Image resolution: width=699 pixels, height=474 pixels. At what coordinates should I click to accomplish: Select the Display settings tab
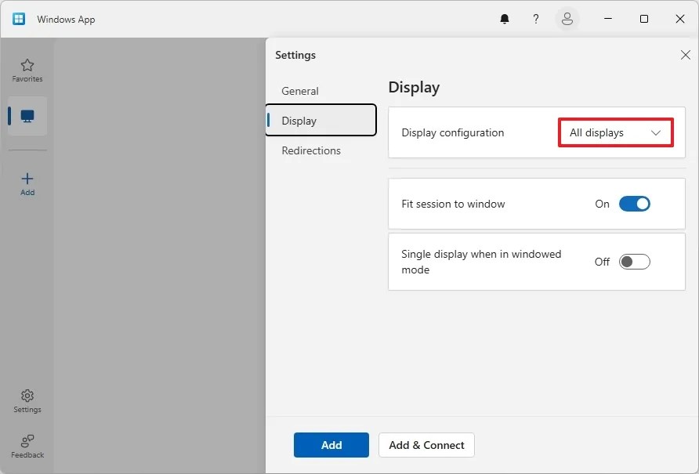pos(299,121)
